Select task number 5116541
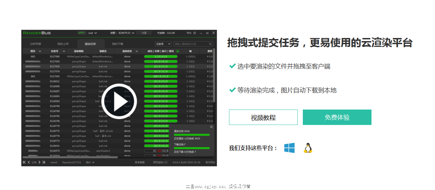 coord(55,146)
